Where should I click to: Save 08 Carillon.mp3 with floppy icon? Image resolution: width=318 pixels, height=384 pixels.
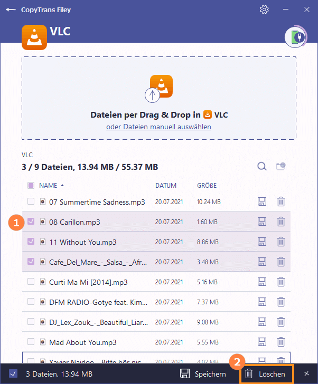tap(262, 222)
